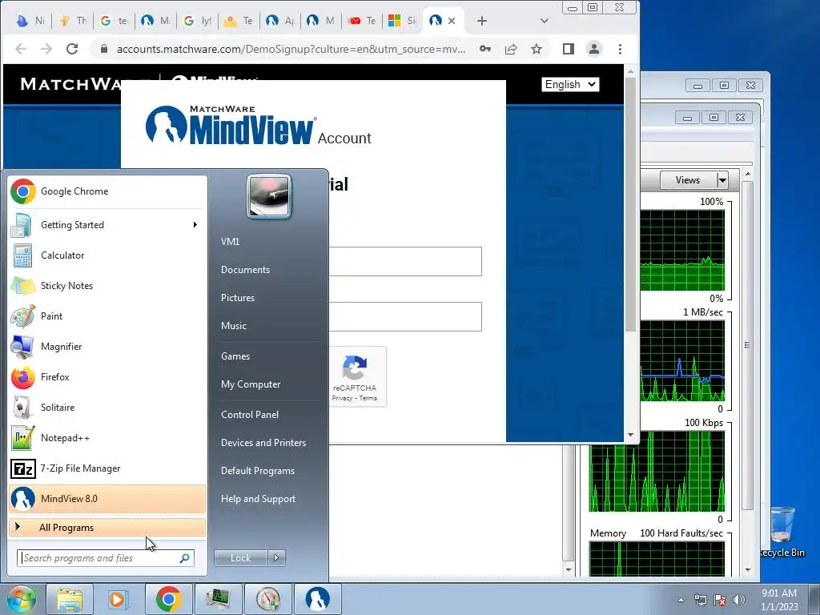
Task: Share this page icon in Chrome
Action: point(511,49)
